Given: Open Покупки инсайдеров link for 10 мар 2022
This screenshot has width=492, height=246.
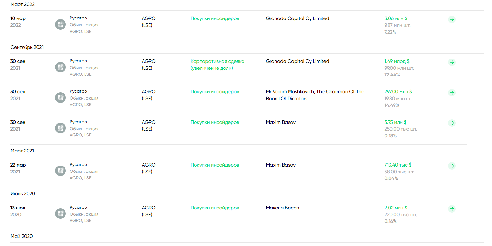Looking at the screenshot, I should 215,18.
